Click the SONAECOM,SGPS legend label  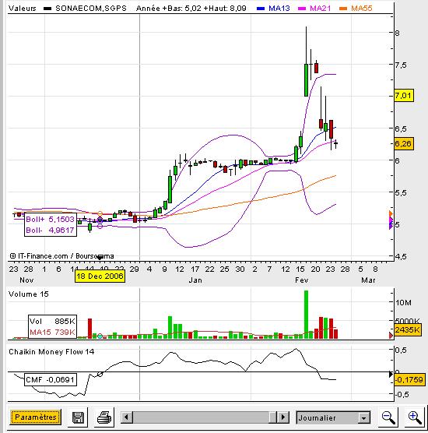pos(91,9)
